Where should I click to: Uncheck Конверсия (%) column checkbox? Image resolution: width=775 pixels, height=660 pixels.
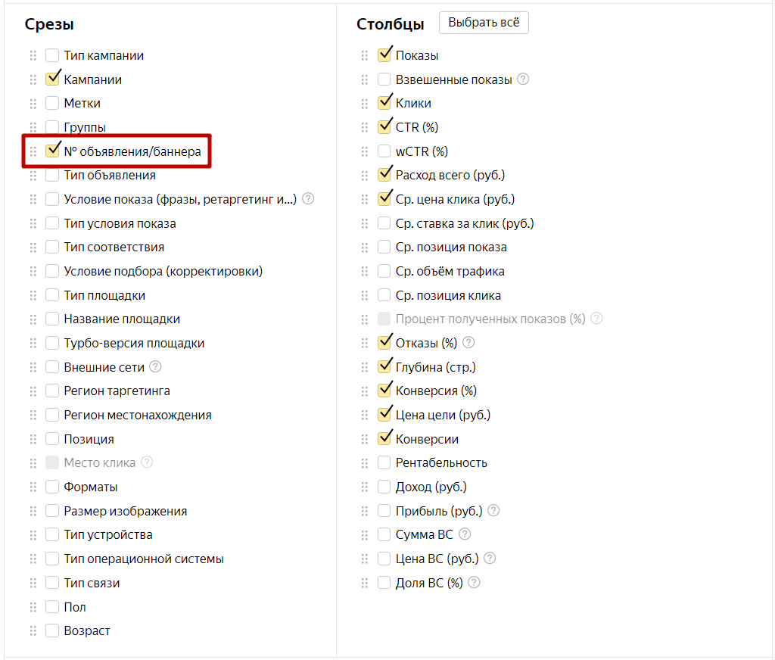coord(384,391)
